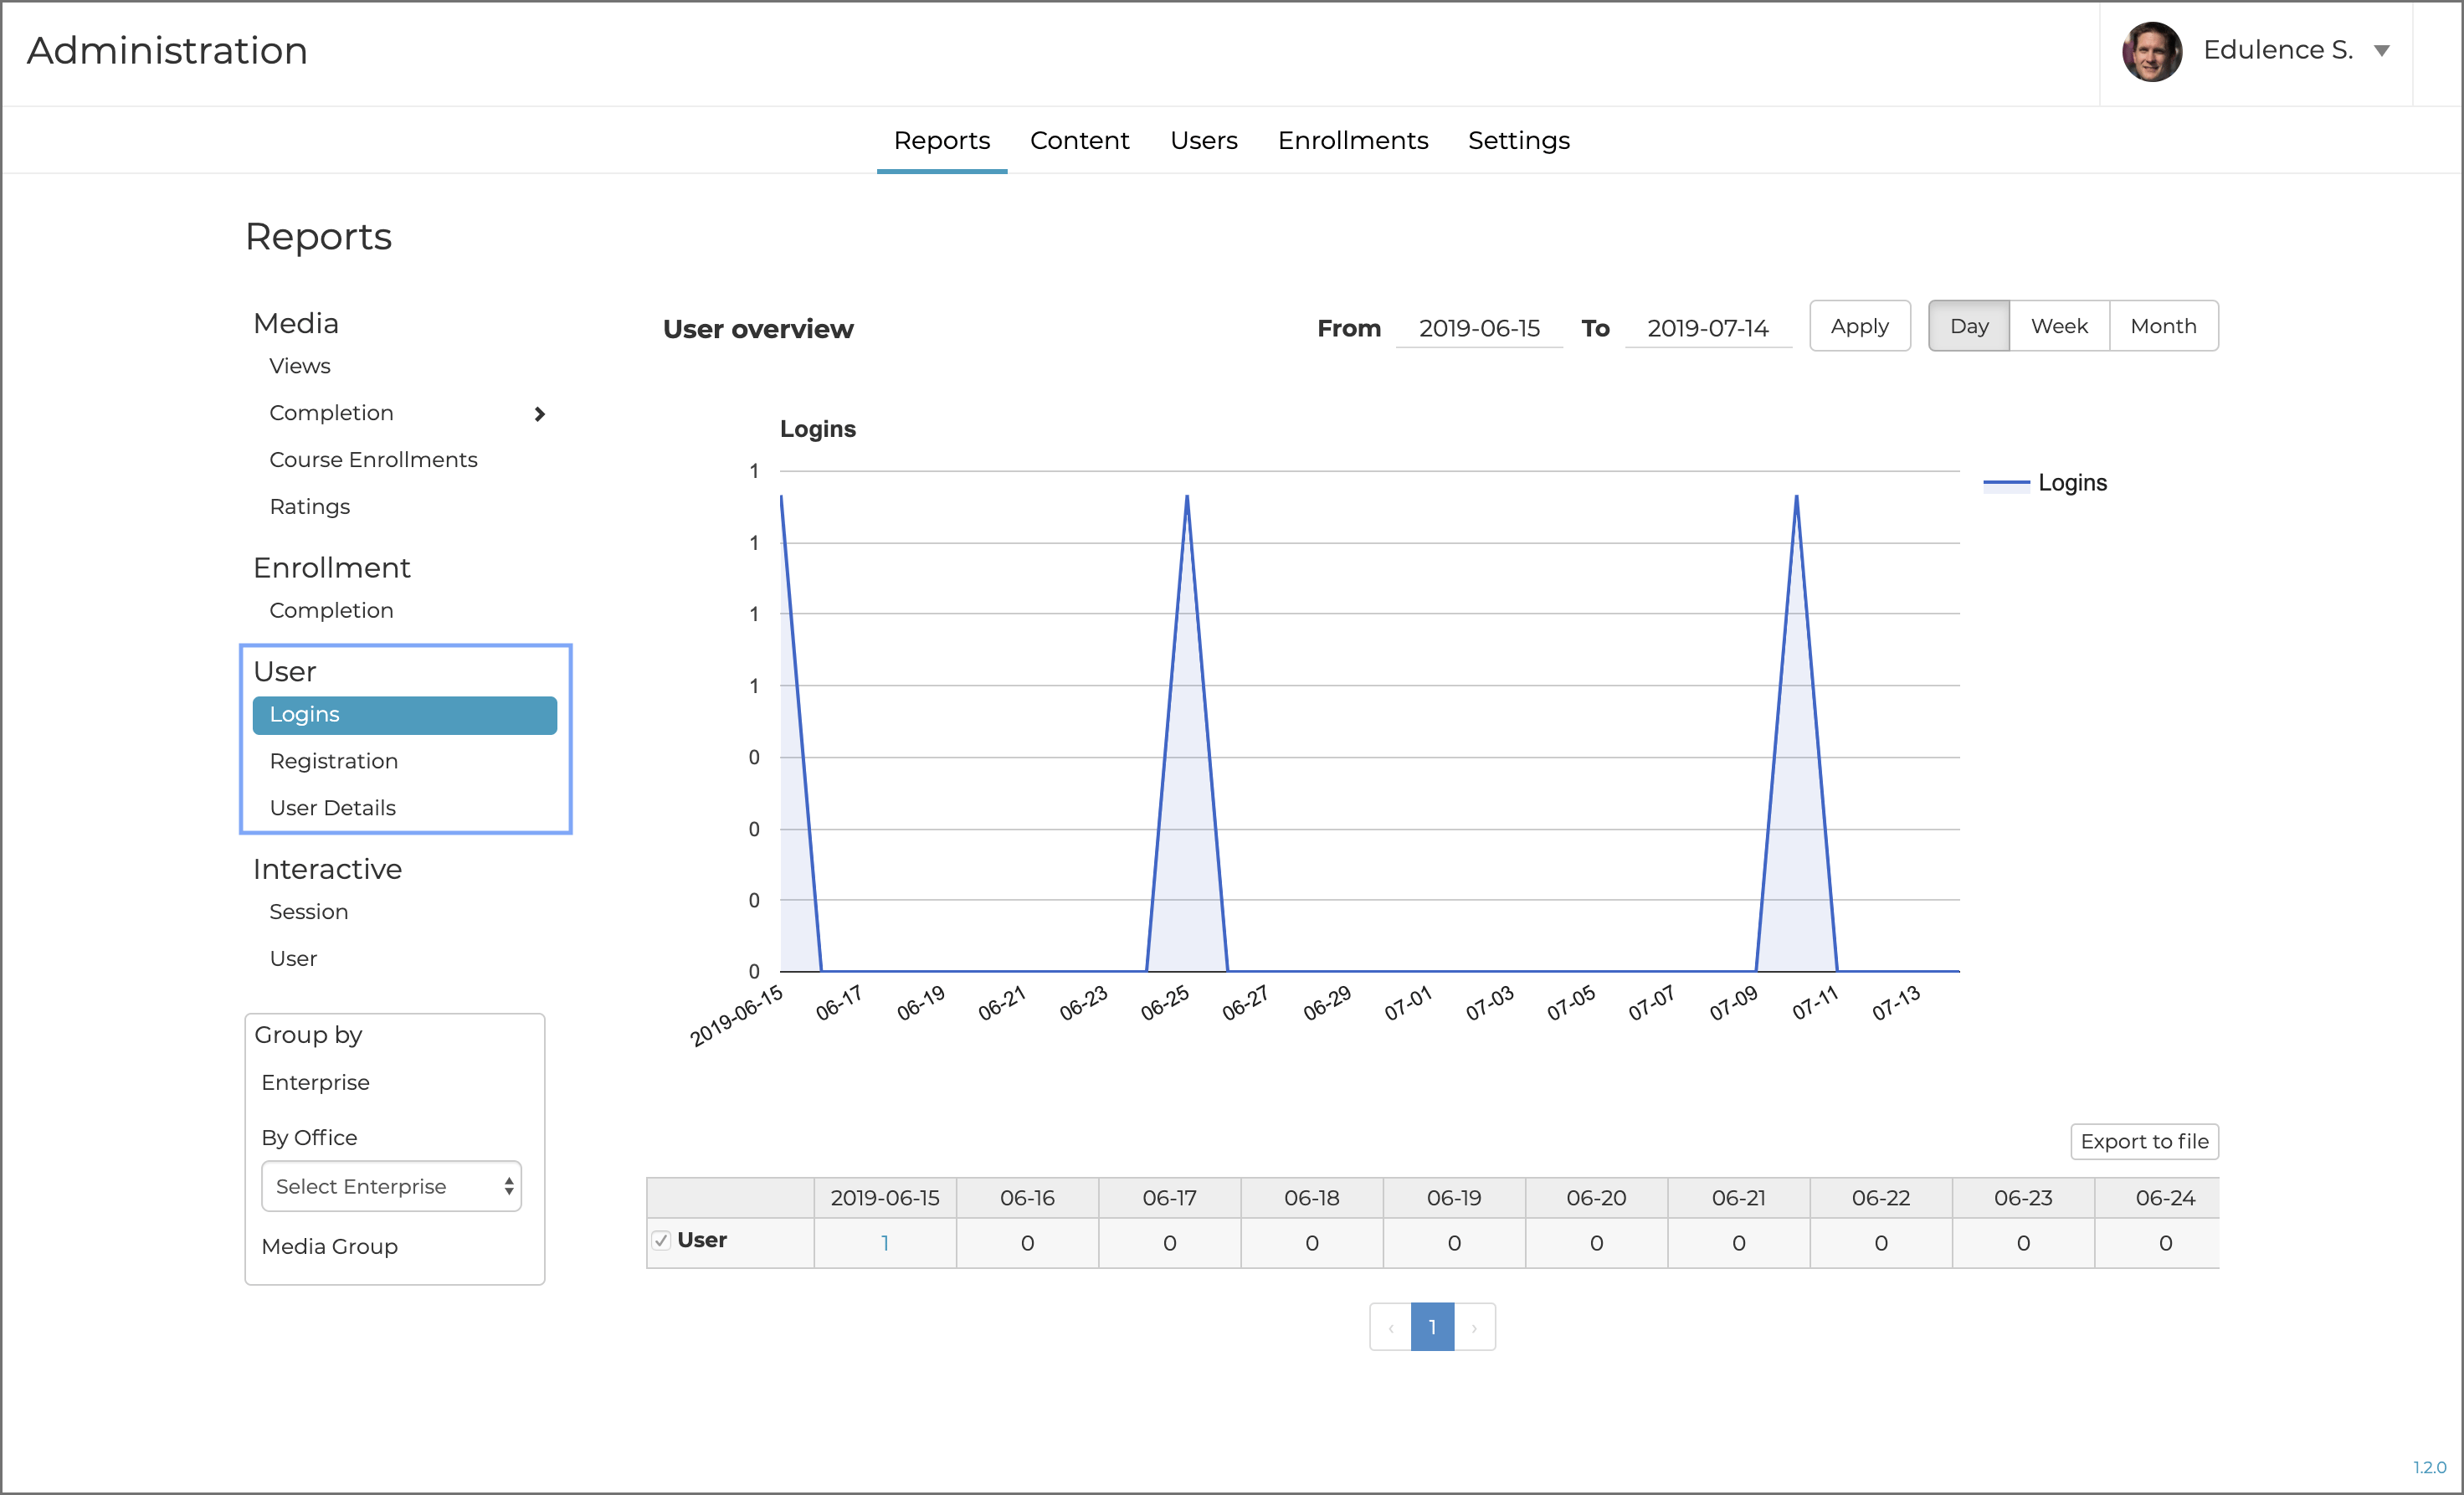
Task: Select page 1 in pagination
Action: pyautogui.click(x=1432, y=1328)
